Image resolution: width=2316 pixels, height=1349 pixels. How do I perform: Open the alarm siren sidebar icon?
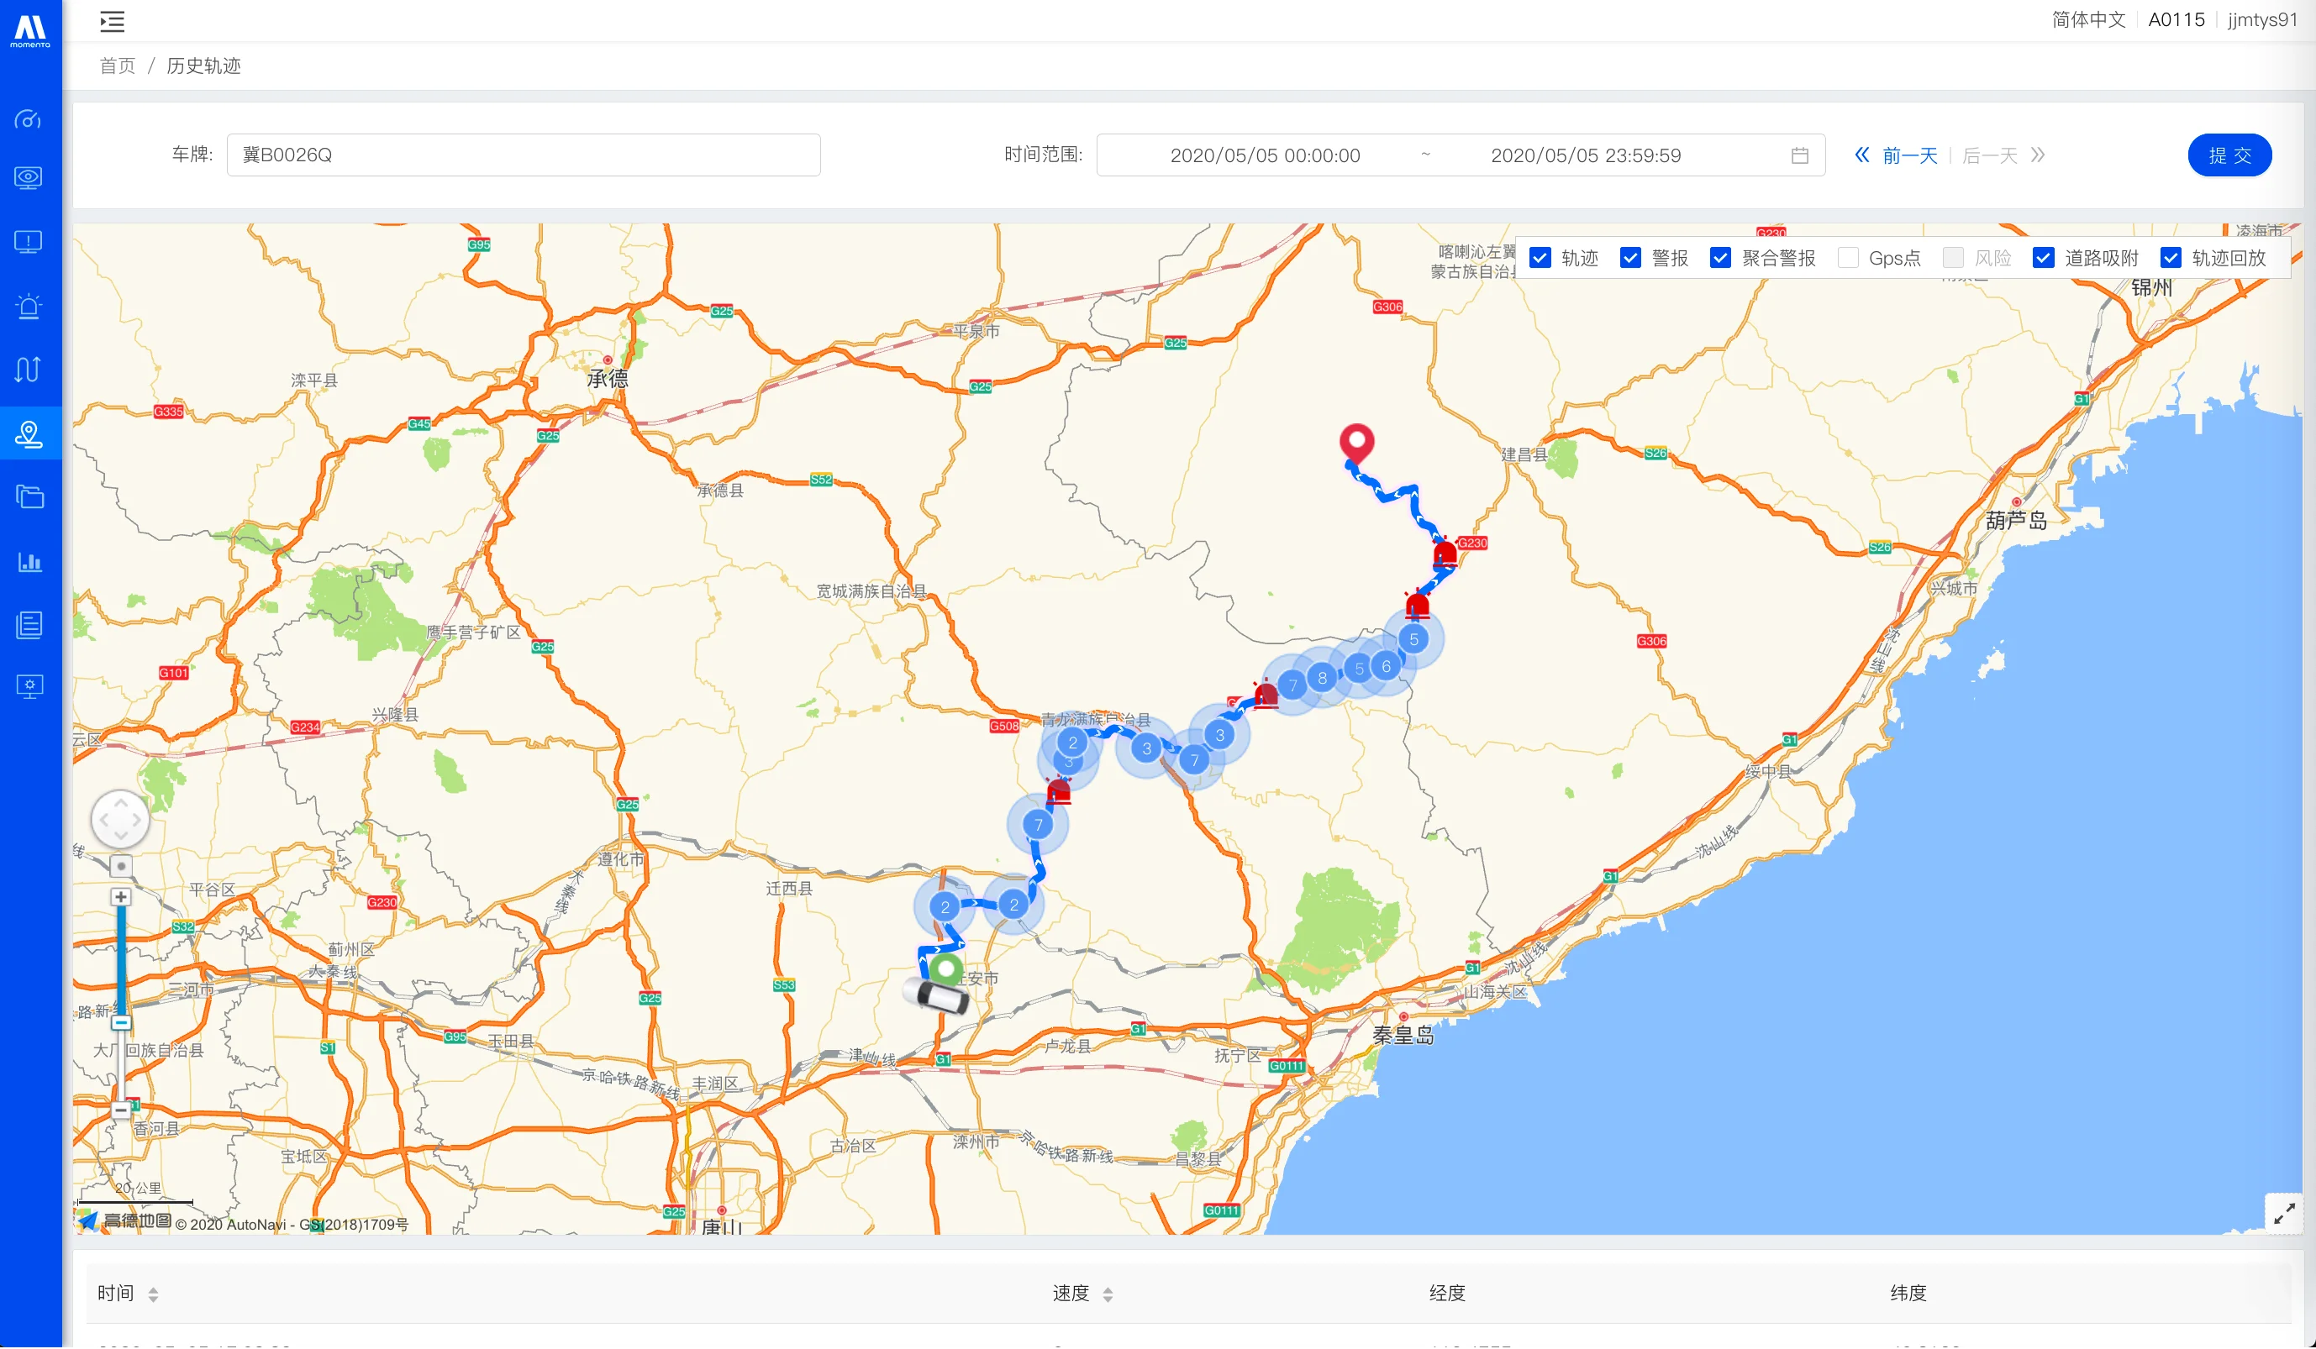point(29,306)
